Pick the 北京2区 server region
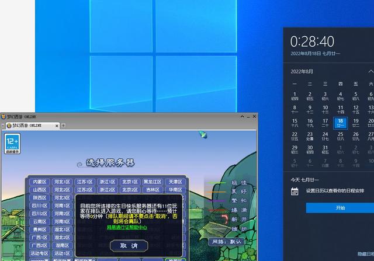The image size is (374, 261). (x=130, y=190)
